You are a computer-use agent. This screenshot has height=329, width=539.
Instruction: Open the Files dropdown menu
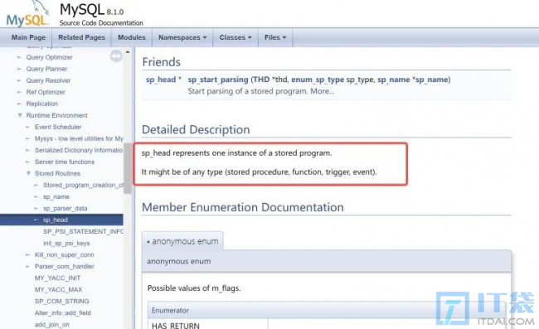tap(275, 37)
